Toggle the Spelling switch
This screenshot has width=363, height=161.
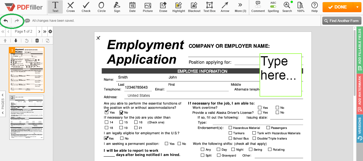273,7
